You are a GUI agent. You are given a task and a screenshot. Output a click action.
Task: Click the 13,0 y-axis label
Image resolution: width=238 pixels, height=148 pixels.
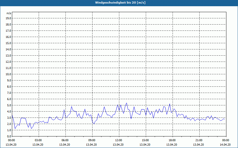click(8, 56)
